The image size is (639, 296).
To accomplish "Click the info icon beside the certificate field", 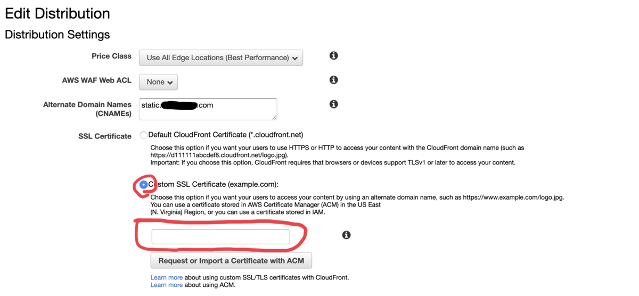I will pos(346,235).
